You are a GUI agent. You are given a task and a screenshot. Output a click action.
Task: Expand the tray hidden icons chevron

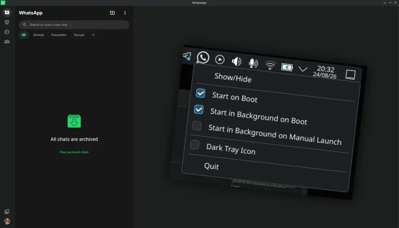click(303, 69)
